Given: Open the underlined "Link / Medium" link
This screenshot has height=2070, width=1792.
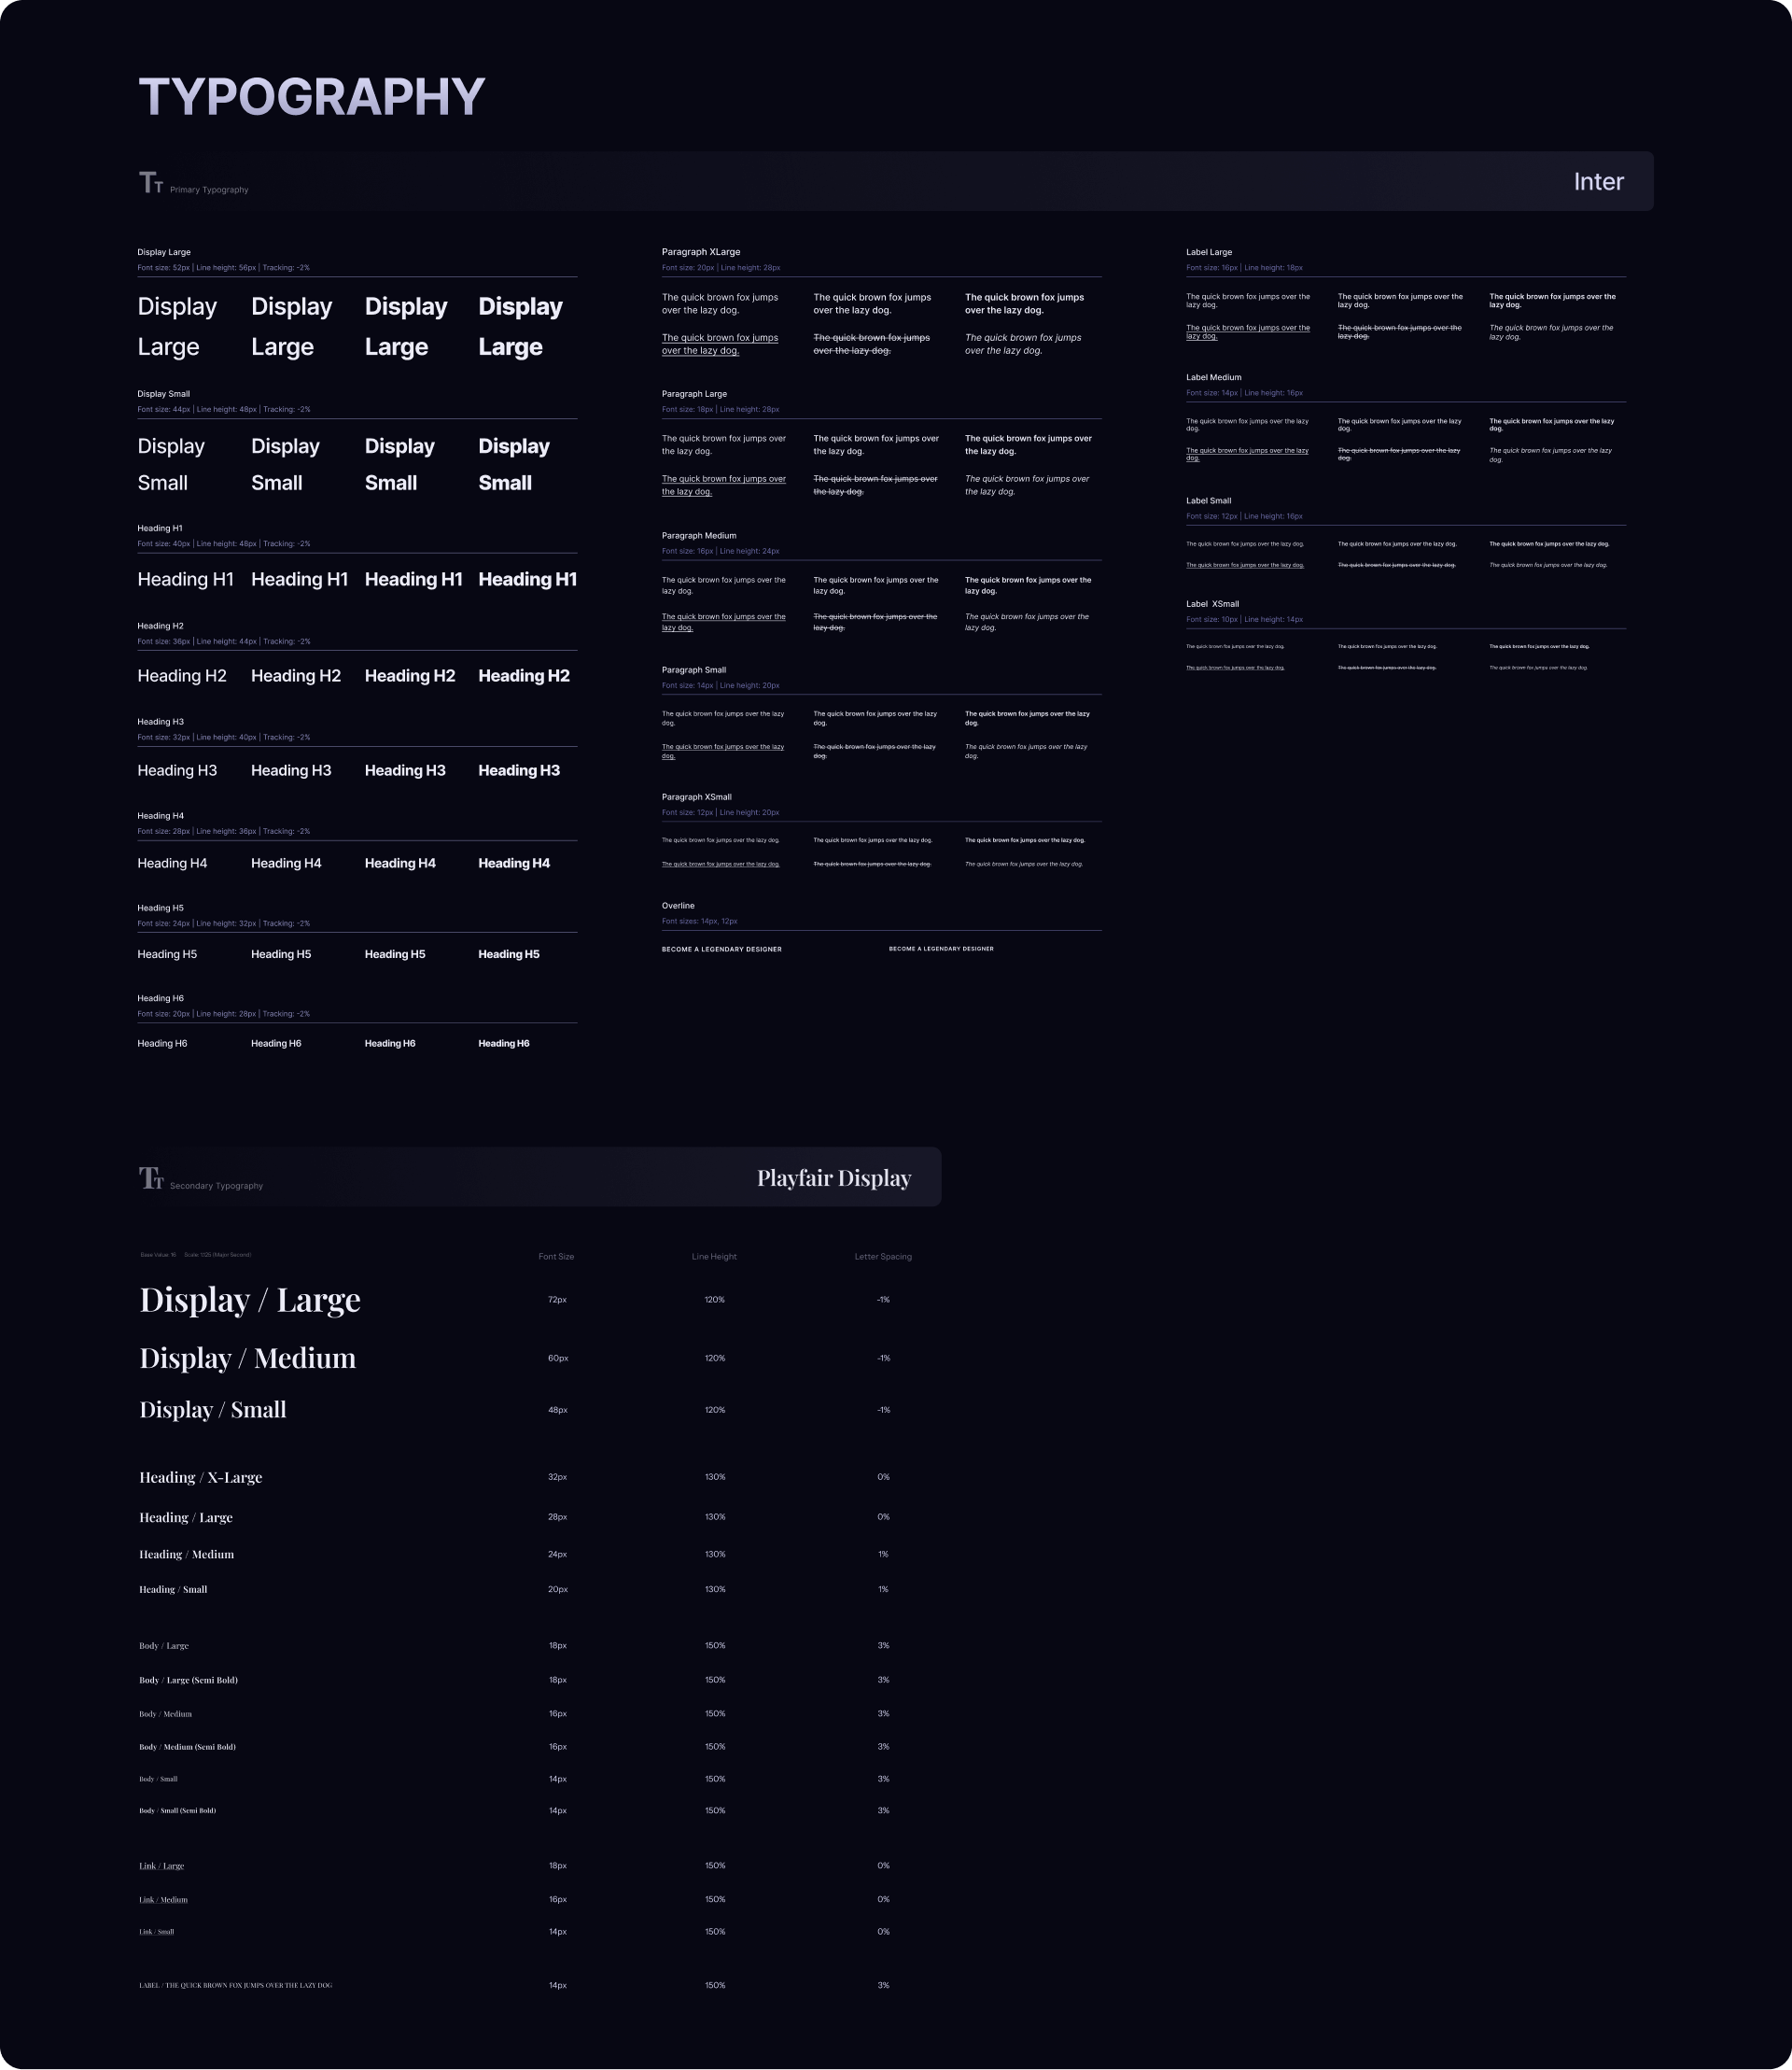Looking at the screenshot, I should (163, 1900).
